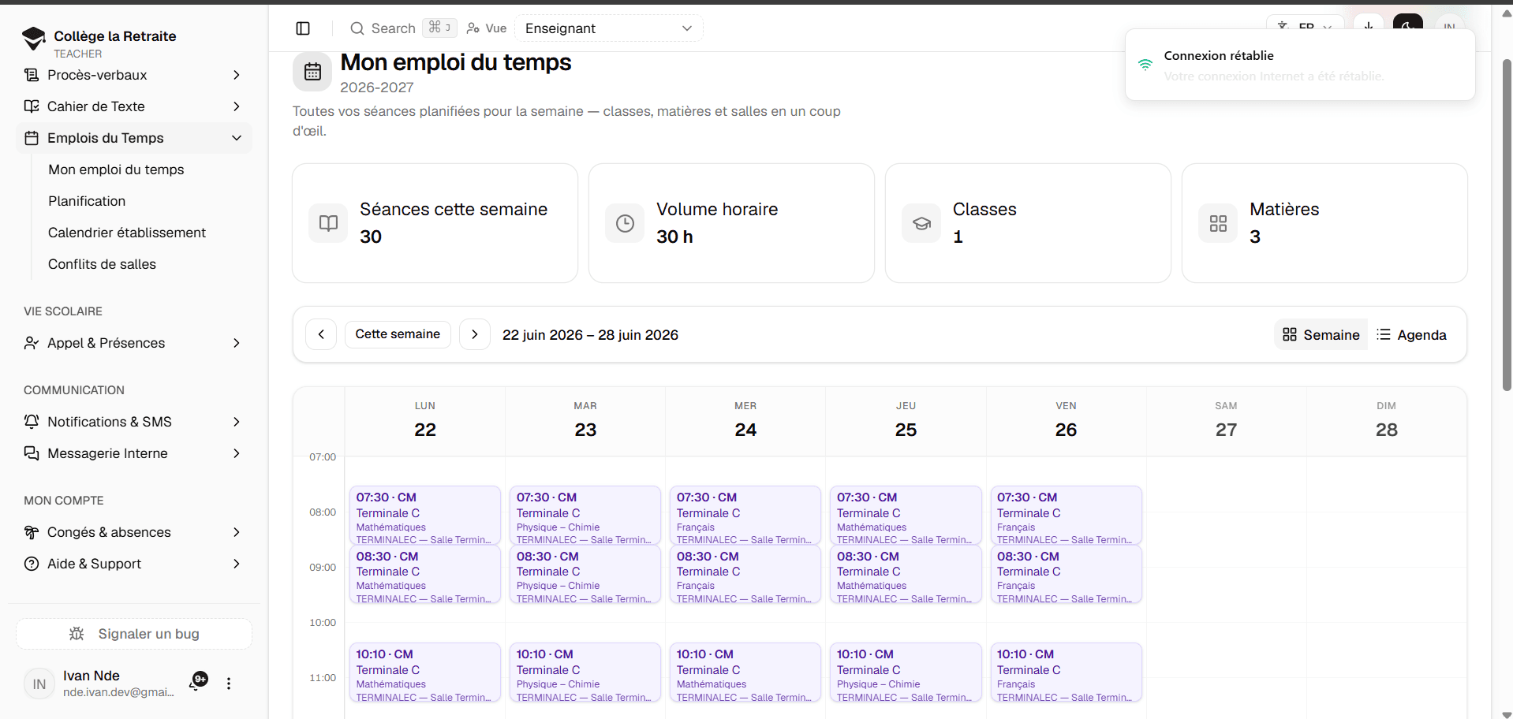This screenshot has width=1513, height=719.
Task: Click the LUN 22 day header
Action: [x=425, y=420]
